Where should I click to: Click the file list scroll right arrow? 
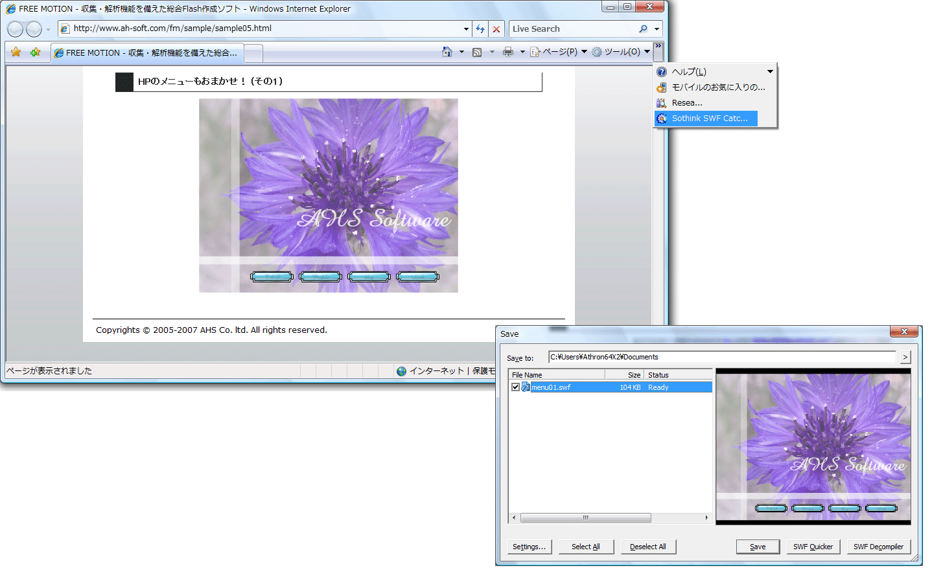click(707, 518)
